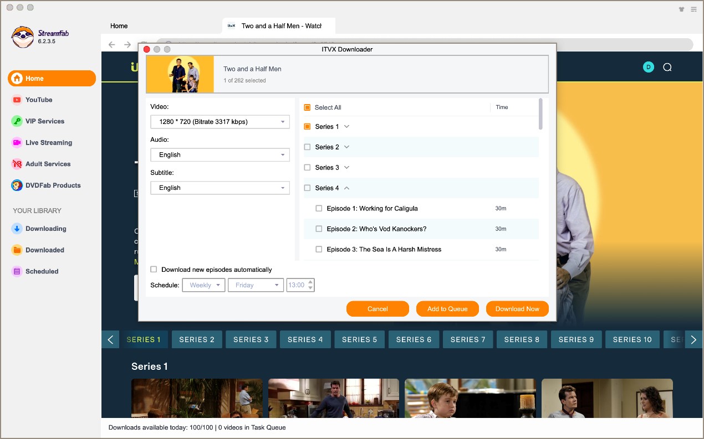Open the Scheduled list icon
The image size is (704, 439).
17,271
